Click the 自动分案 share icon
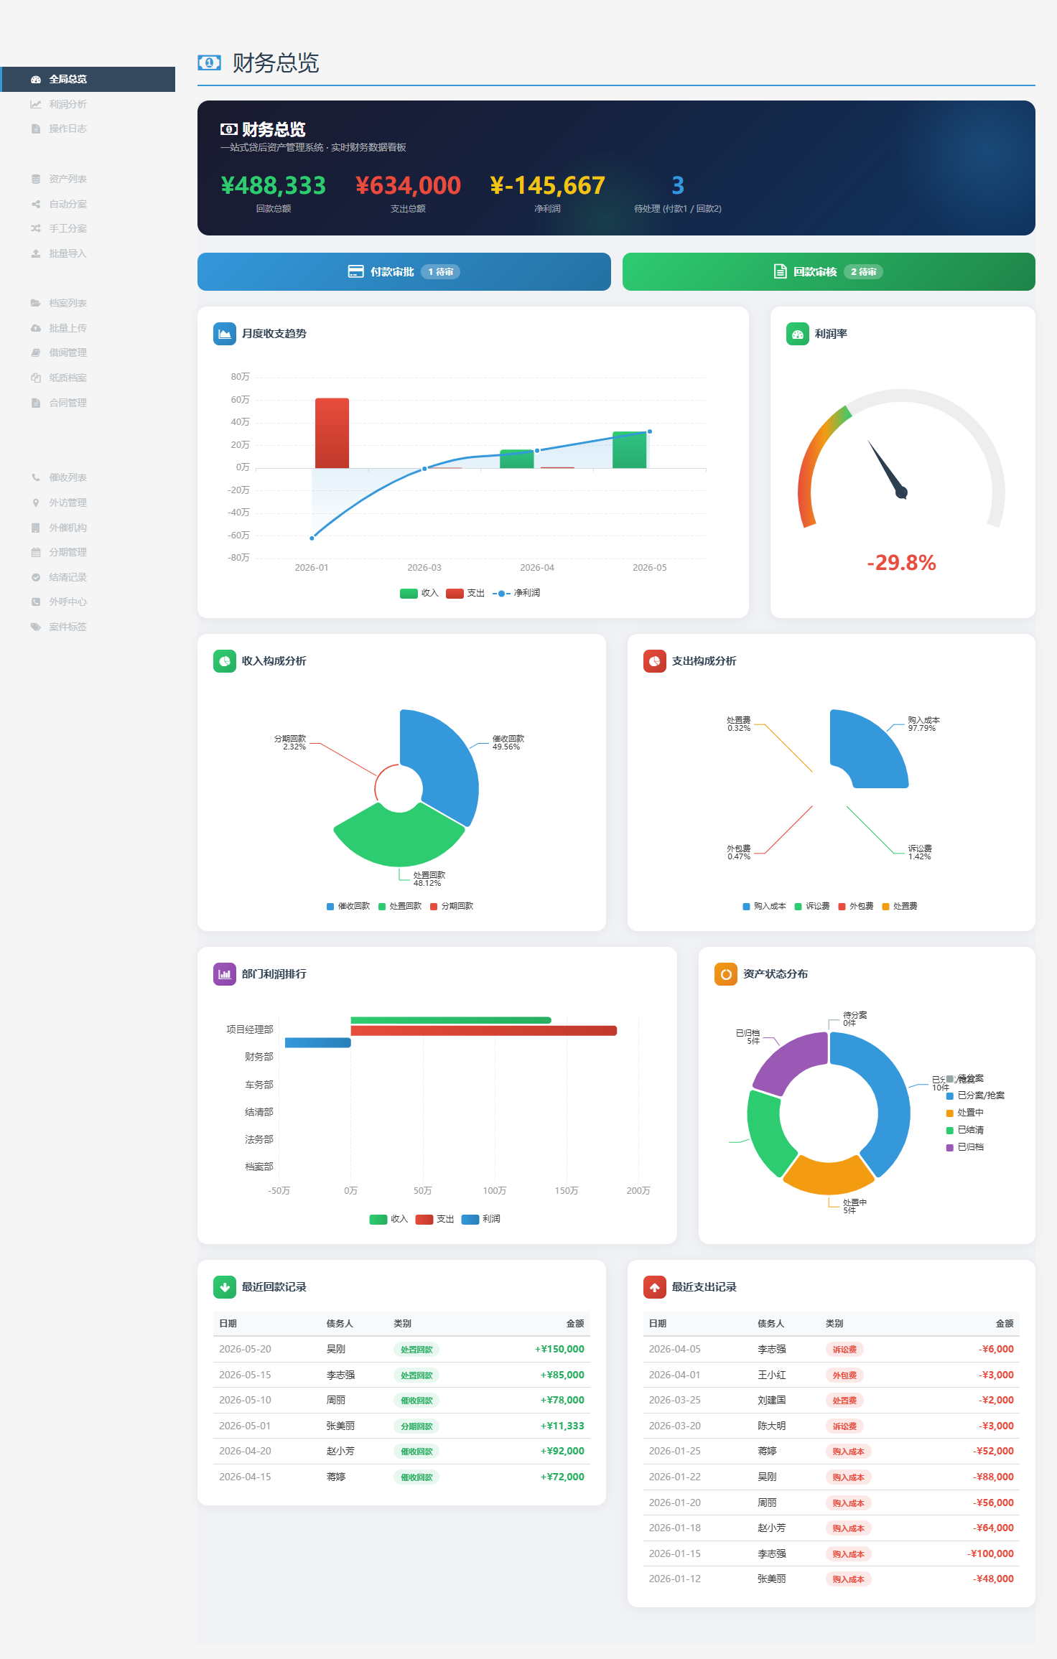Viewport: 1057px width, 1659px height. 36,204
